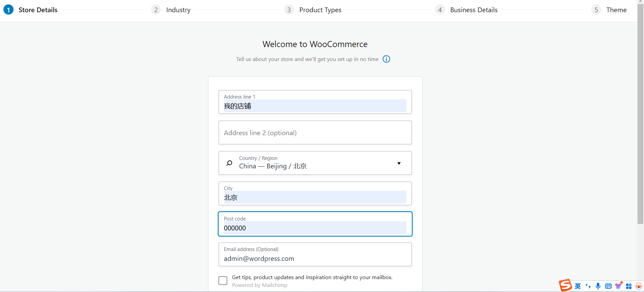644x292 pixels.
Task: Click the punctuation mode icon in IME bar
Action: tap(588, 286)
